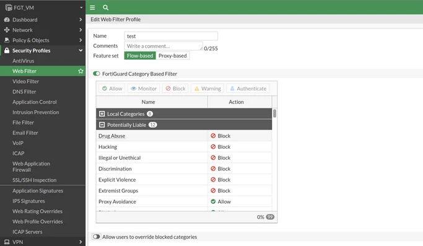Click the Dashboard gauge icon
The image size is (423, 246).
(7, 20)
